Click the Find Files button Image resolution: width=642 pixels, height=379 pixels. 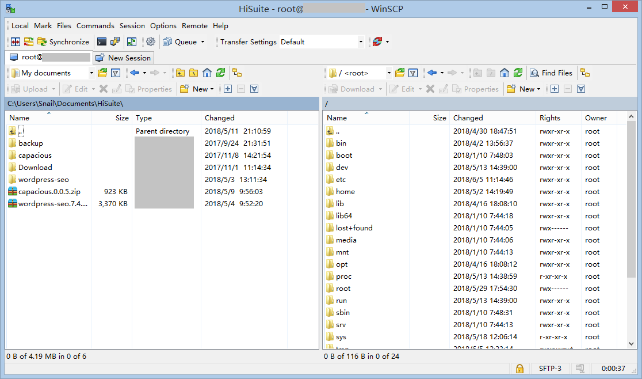click(552, 73)
